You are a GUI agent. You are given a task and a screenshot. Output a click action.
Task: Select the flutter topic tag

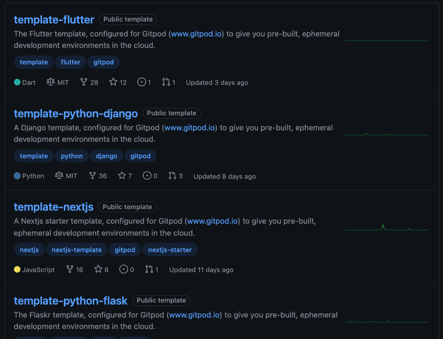(x=70, y=62)
